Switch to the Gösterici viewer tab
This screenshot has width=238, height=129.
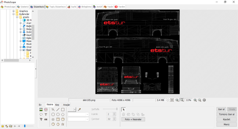(x=23, y=7)
